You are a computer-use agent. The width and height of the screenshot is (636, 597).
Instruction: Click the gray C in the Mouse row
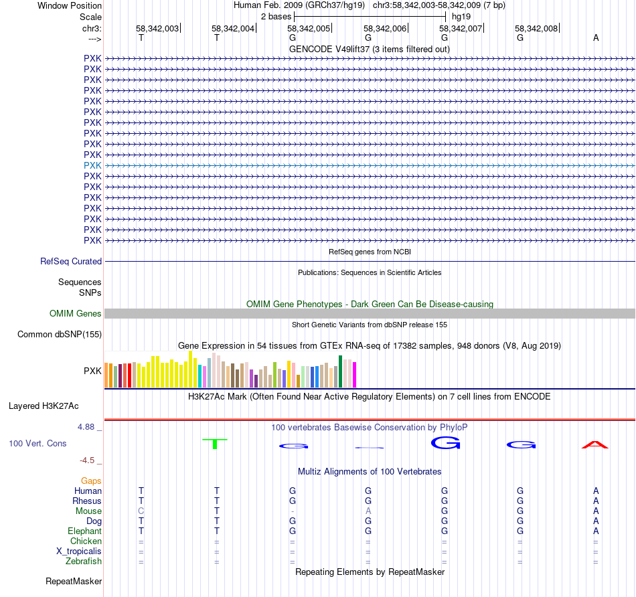point(141,511)
